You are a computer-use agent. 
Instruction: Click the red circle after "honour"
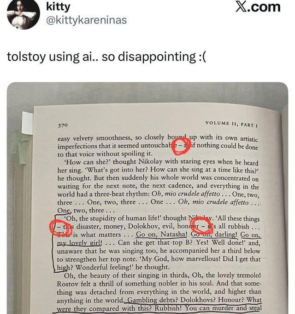pos(201,225)
